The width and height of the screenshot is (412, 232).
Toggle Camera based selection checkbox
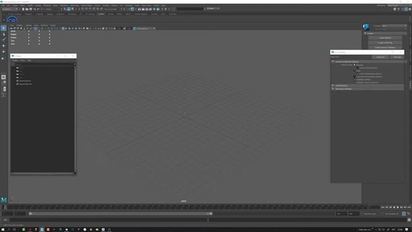[x=358, y=68]
